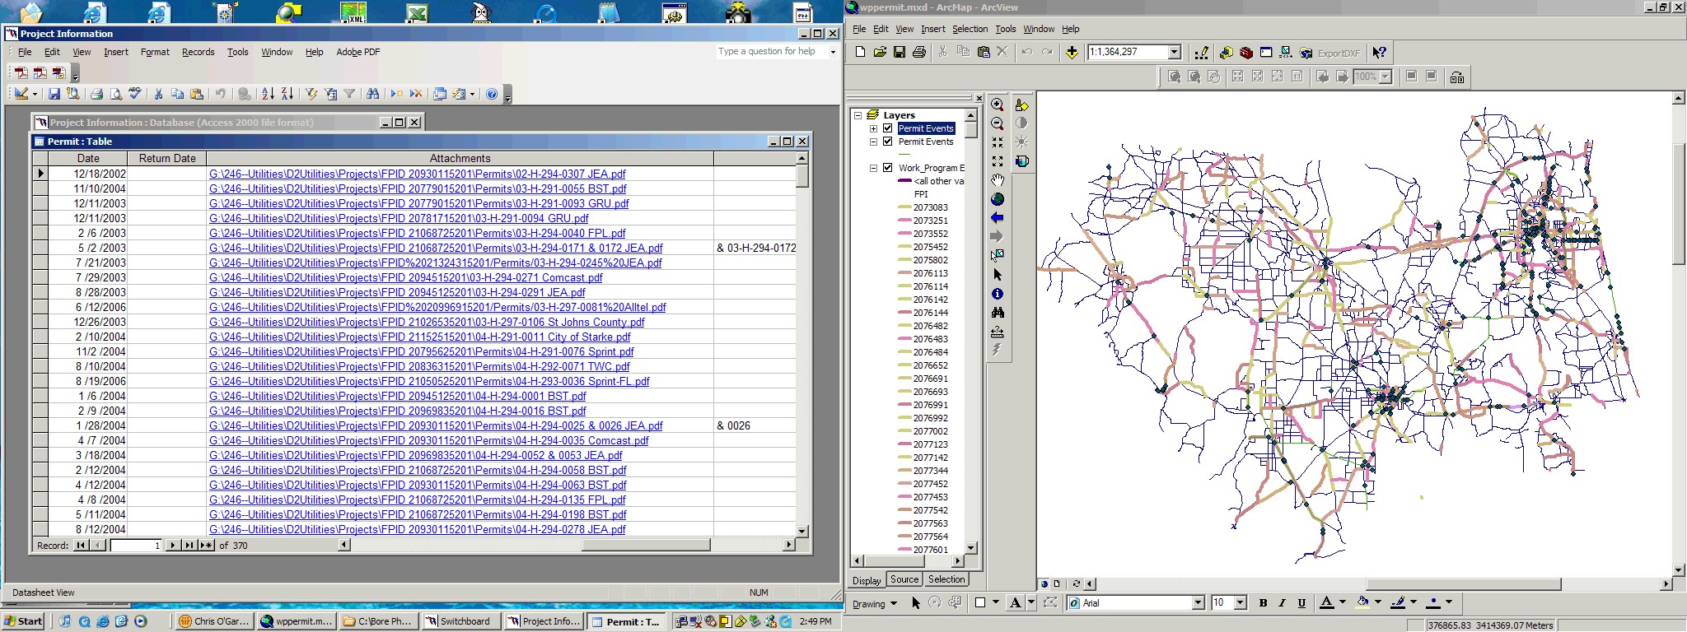Open Arial font dropdown
Screen dimensions: 1687x632
click(x=1199, y=603)
